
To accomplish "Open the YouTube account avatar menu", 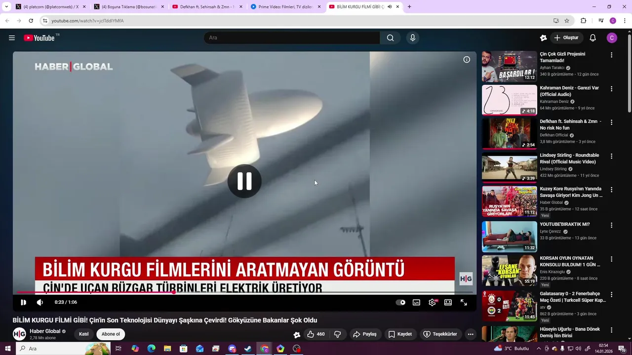I will [x=612, y=38].
